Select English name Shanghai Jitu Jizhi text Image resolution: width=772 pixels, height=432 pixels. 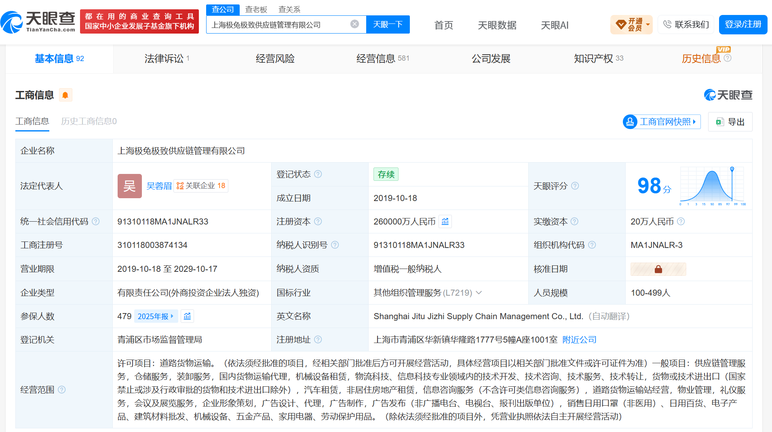pos(478,316)
